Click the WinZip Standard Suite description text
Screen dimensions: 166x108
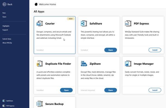142,35
